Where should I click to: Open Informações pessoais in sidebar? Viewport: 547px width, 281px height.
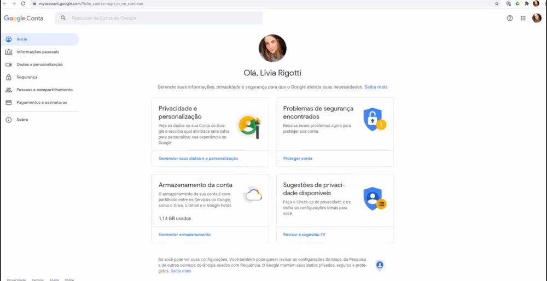click(x=37, y=52)
